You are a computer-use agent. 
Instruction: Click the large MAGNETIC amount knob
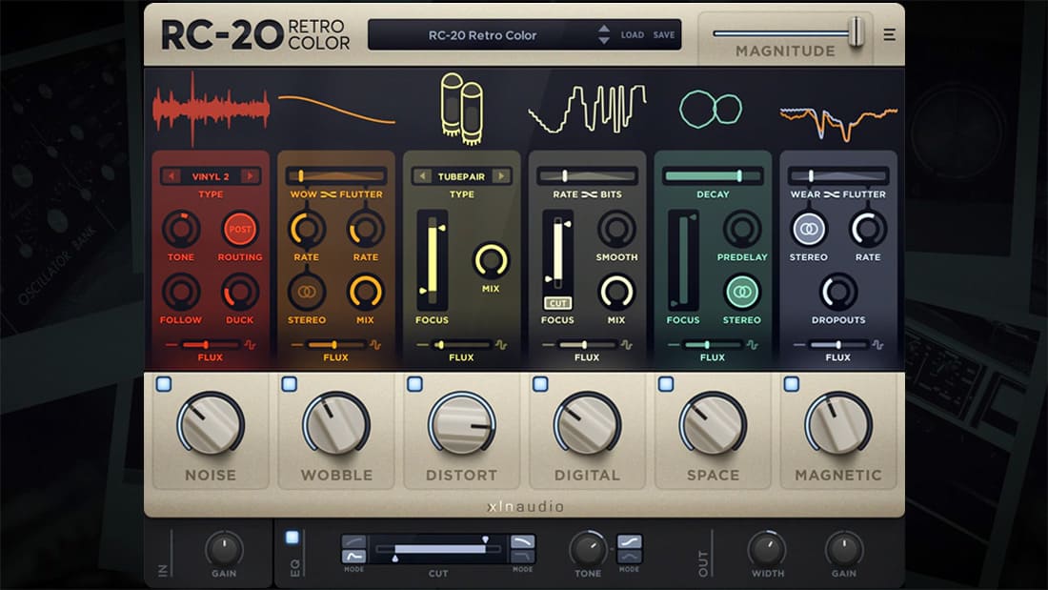click(x=838, y=424)
